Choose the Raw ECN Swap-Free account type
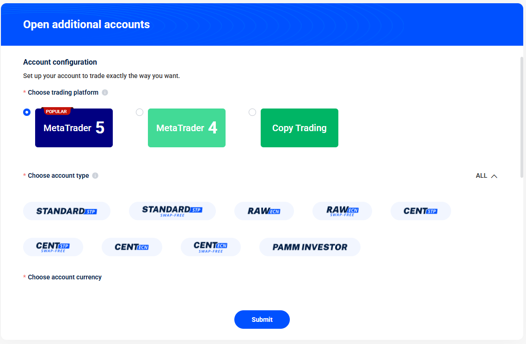This screenshot has width=526, height=344. [x=342, y=211]
